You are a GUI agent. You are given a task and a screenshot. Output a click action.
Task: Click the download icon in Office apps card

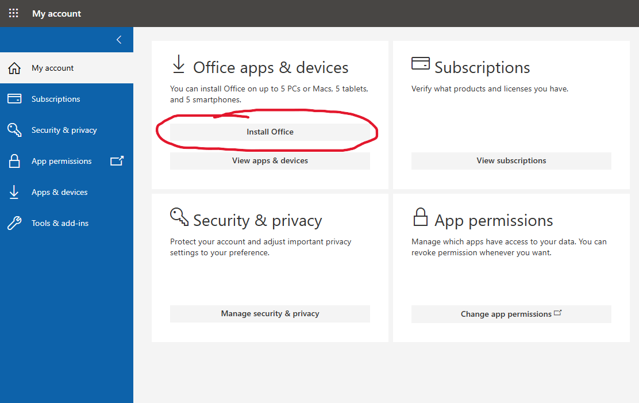point(179,64)
